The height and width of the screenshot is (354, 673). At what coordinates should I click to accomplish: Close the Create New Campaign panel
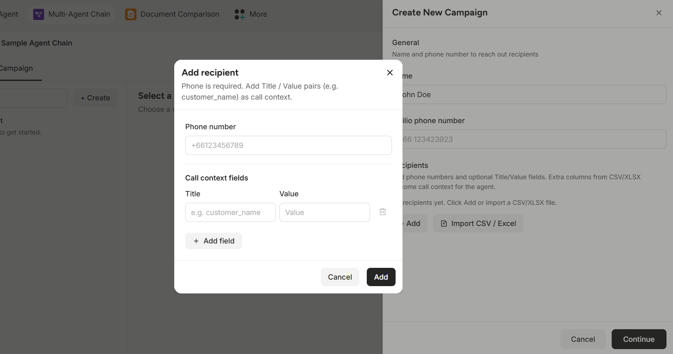click(659, 13)
